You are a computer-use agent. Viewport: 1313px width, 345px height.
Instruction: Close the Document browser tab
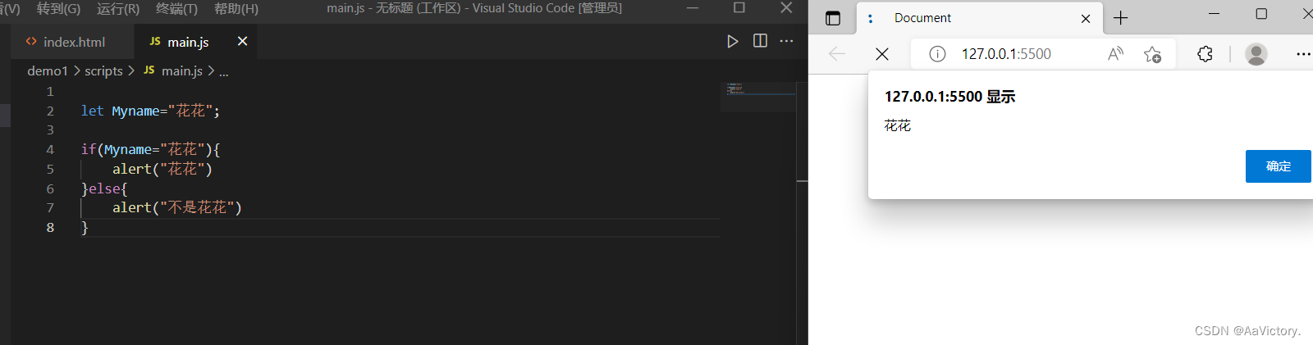1086,18
